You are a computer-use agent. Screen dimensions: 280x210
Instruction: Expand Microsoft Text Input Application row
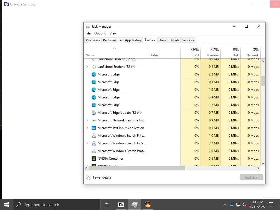pos(87,128)
